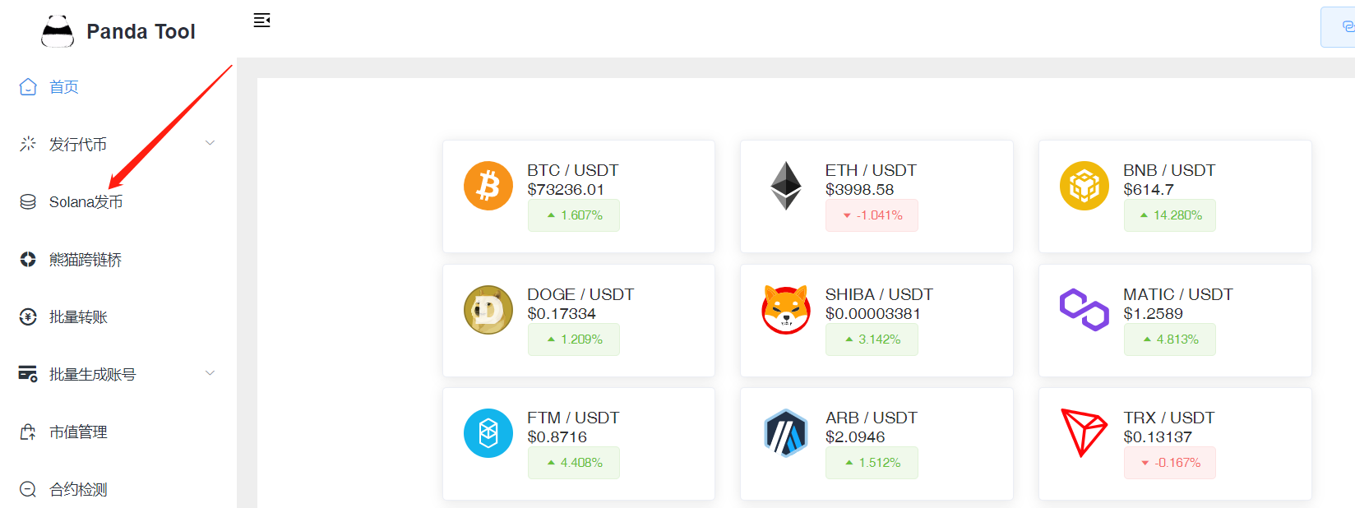Viewport: 1355px width, 508px height.
Task: Open the 首页 home menu item
Action: 64,87
